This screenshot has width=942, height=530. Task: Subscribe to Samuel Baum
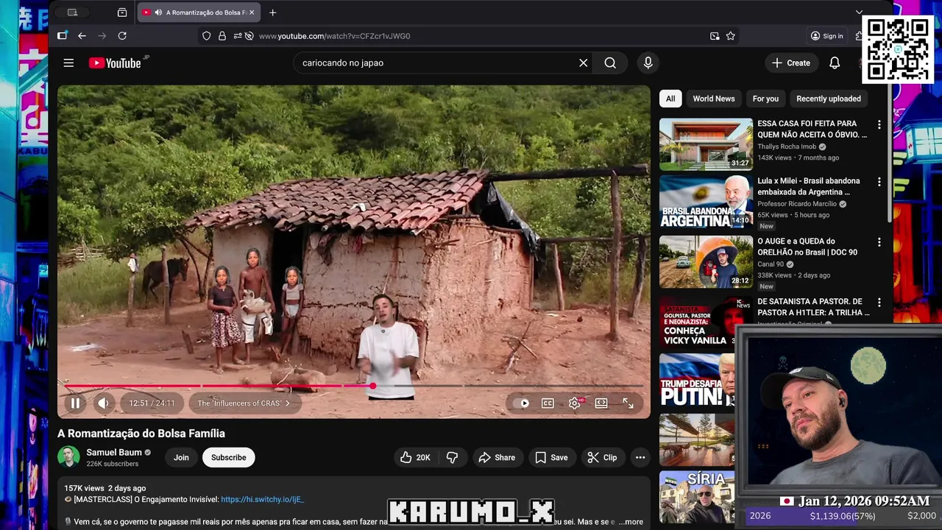[x=229, y=457]
